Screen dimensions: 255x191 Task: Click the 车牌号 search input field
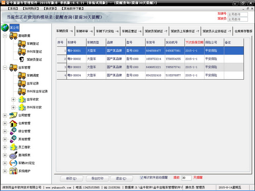(238, 15)
